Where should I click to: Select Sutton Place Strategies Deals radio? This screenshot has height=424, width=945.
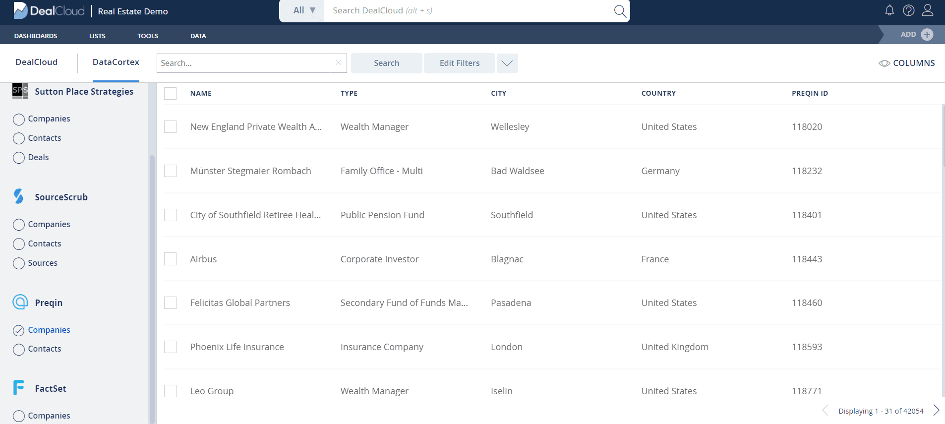point(19,158)
